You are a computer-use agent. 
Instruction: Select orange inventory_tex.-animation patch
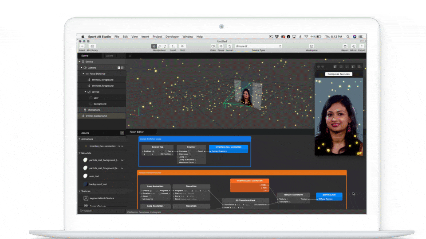pos(250,185)
